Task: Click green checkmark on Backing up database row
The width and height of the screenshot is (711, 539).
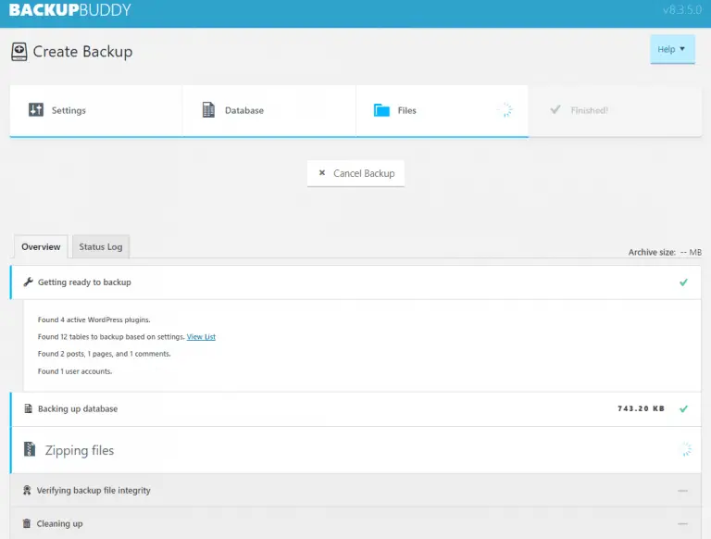Action: [x=683, y=408]
